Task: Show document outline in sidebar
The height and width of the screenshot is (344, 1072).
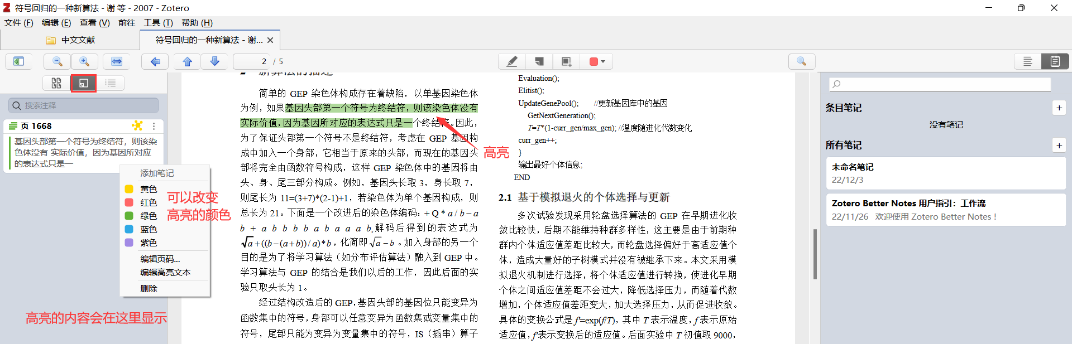Action: coord(111,83)
